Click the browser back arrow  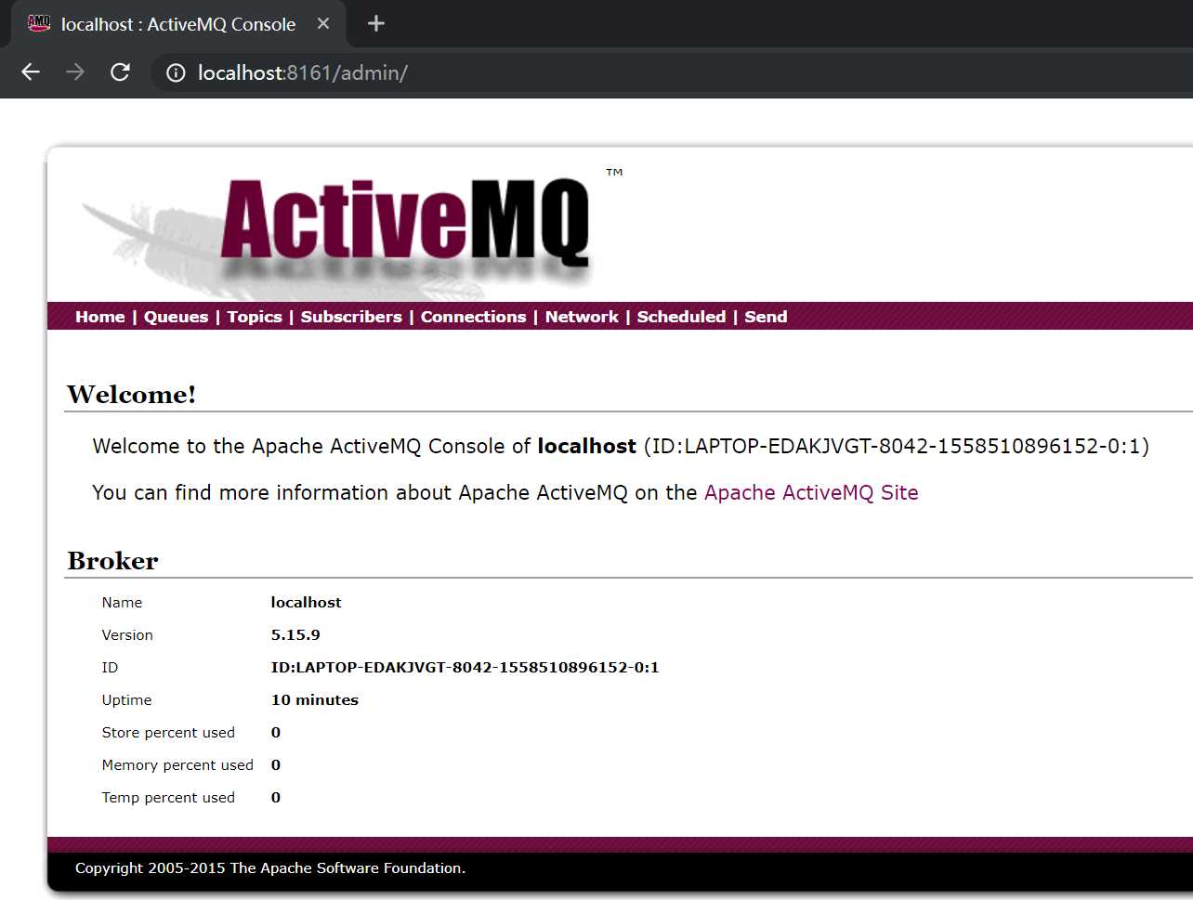[x=31, y=72]
